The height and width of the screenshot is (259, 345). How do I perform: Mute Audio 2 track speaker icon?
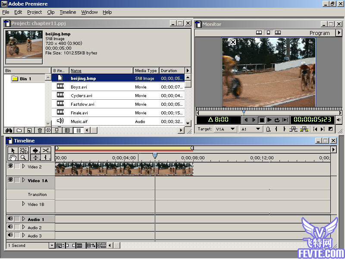(x=10, y=227)
